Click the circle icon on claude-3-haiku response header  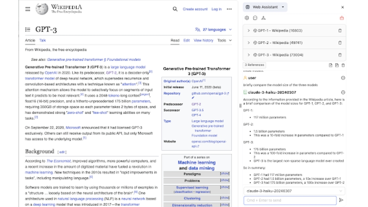[x=343, y=92]
